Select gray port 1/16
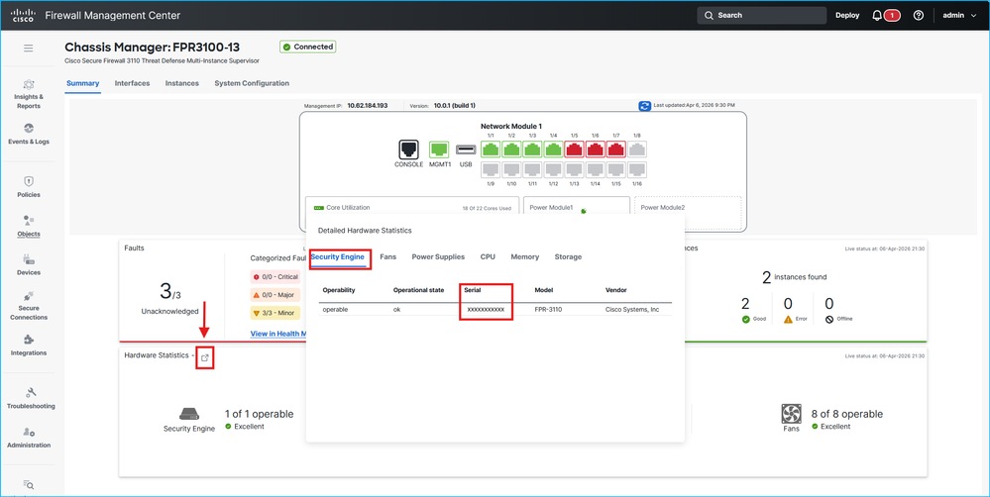The height and width of the screenshot is (497, 990). [636, 169]
